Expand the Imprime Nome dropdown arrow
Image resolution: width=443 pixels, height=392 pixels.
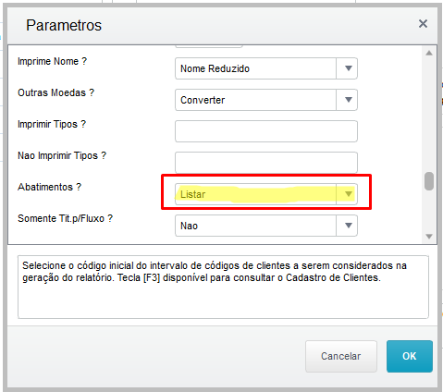coord(348,68)
